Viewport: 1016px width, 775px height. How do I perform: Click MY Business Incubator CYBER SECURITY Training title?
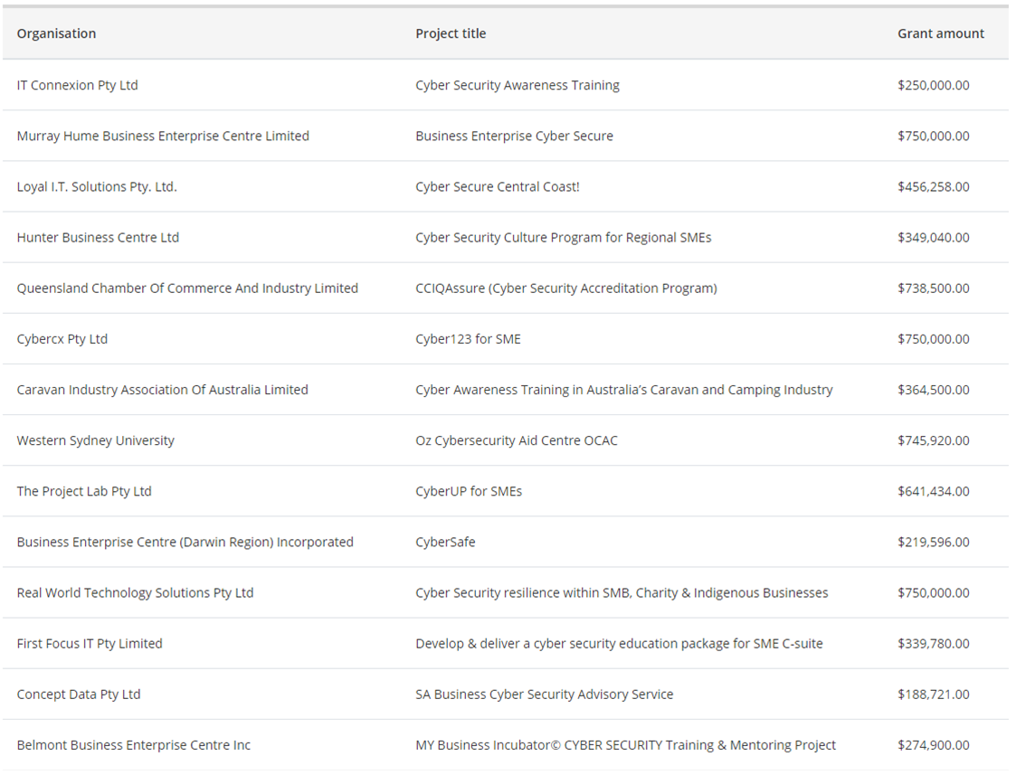point(625,745)
